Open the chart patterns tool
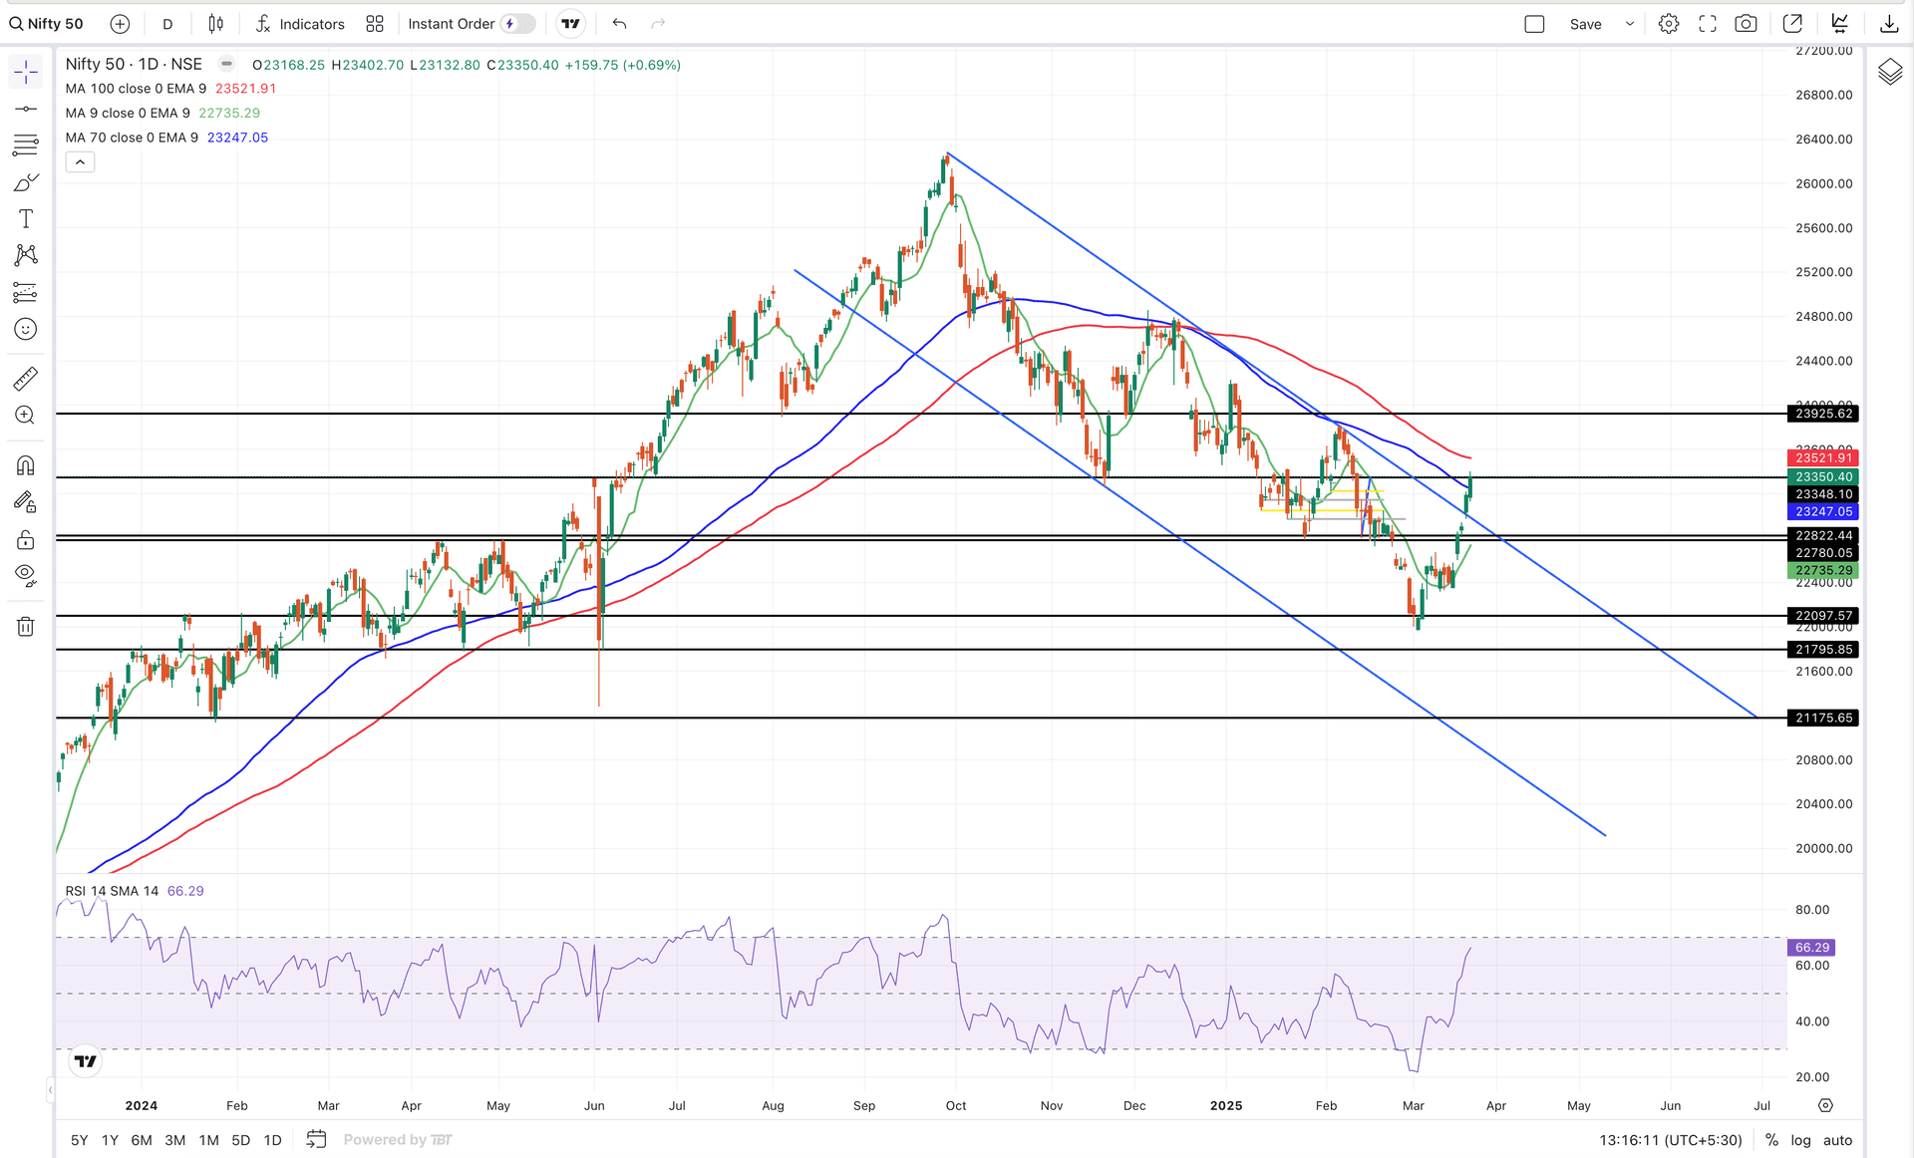This screenshot has height=1158, width=1914. (x=26, y=255)
